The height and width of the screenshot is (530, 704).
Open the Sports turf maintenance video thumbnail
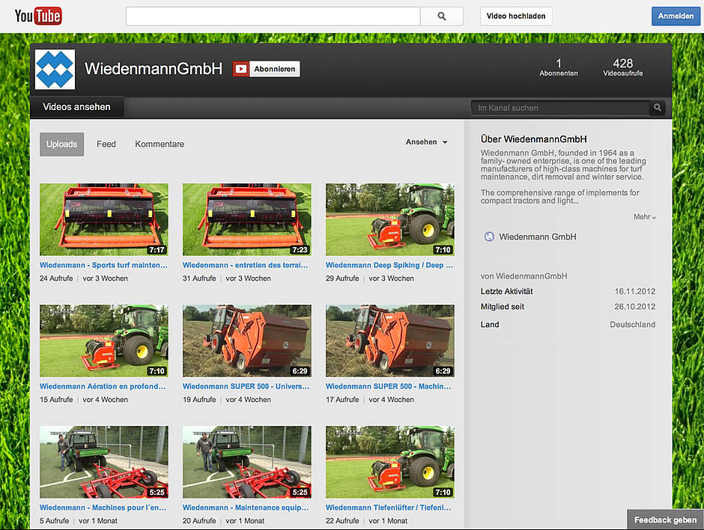[x=103, y=219]
